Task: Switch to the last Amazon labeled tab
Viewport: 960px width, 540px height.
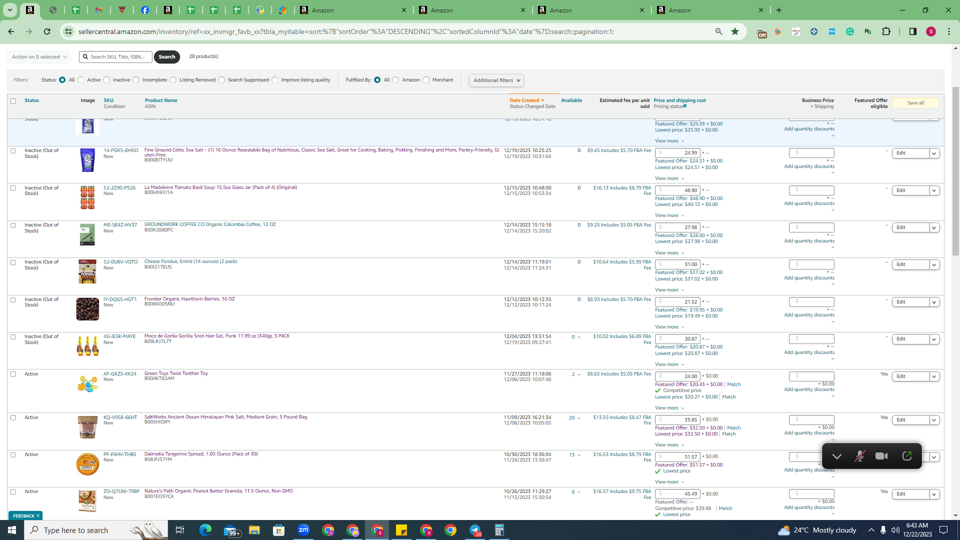Action: pos(710,10)
